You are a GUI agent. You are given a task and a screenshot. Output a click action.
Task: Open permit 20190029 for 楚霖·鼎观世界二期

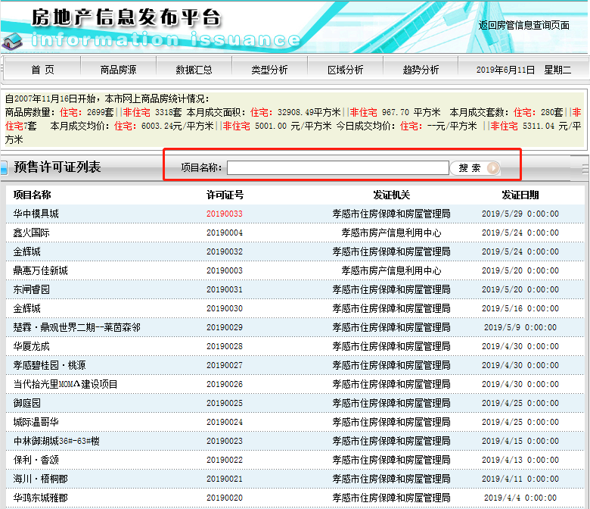coord(225,328)
